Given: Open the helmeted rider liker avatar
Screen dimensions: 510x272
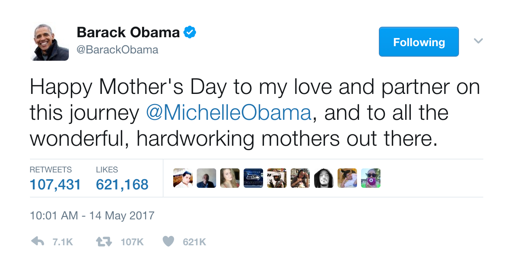Looking at the screenshot, I should (277, 178).
